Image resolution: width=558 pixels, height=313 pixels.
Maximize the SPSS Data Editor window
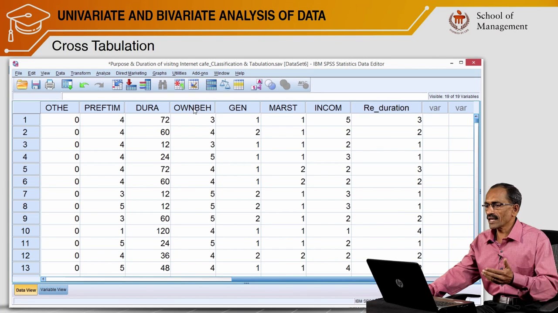pyautogui.click(x=461, y=63)
